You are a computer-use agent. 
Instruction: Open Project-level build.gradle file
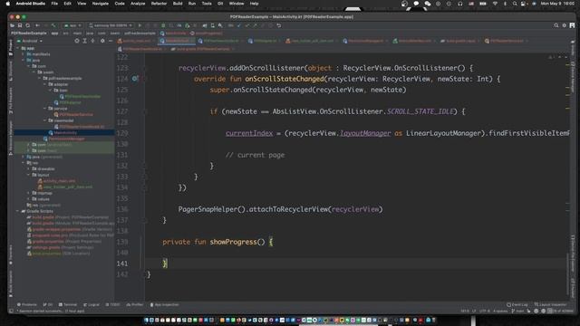tap(69, 217)
